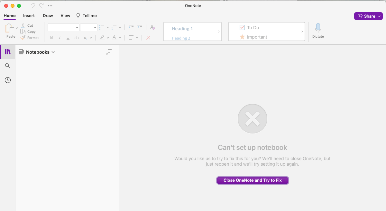Click the sort pages icon

click(109, 52)
